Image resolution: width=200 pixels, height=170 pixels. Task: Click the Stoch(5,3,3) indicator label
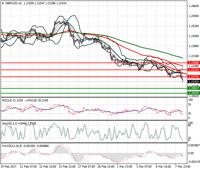(x=19, y=124)
